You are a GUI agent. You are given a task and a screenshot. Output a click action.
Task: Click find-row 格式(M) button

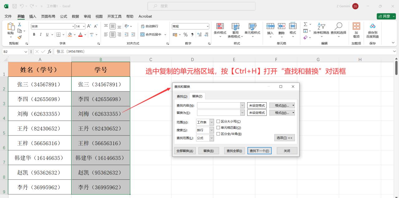point(282,105)
